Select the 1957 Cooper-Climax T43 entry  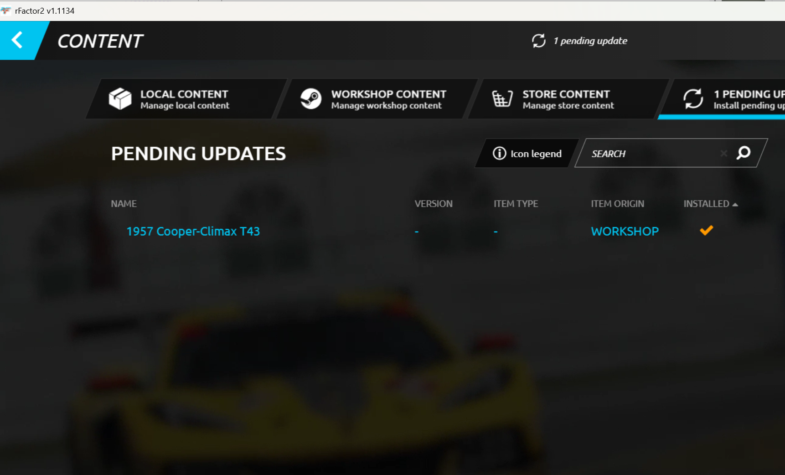[193, 232]
